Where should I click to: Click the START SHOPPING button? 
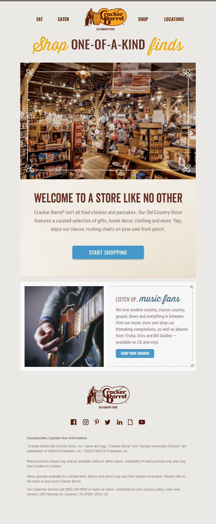[108, 252]
